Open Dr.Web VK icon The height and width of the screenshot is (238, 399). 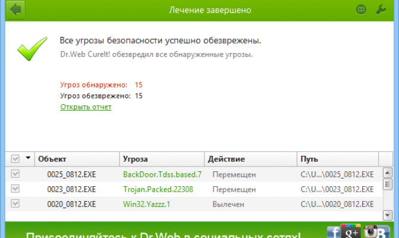pos(383,232)
